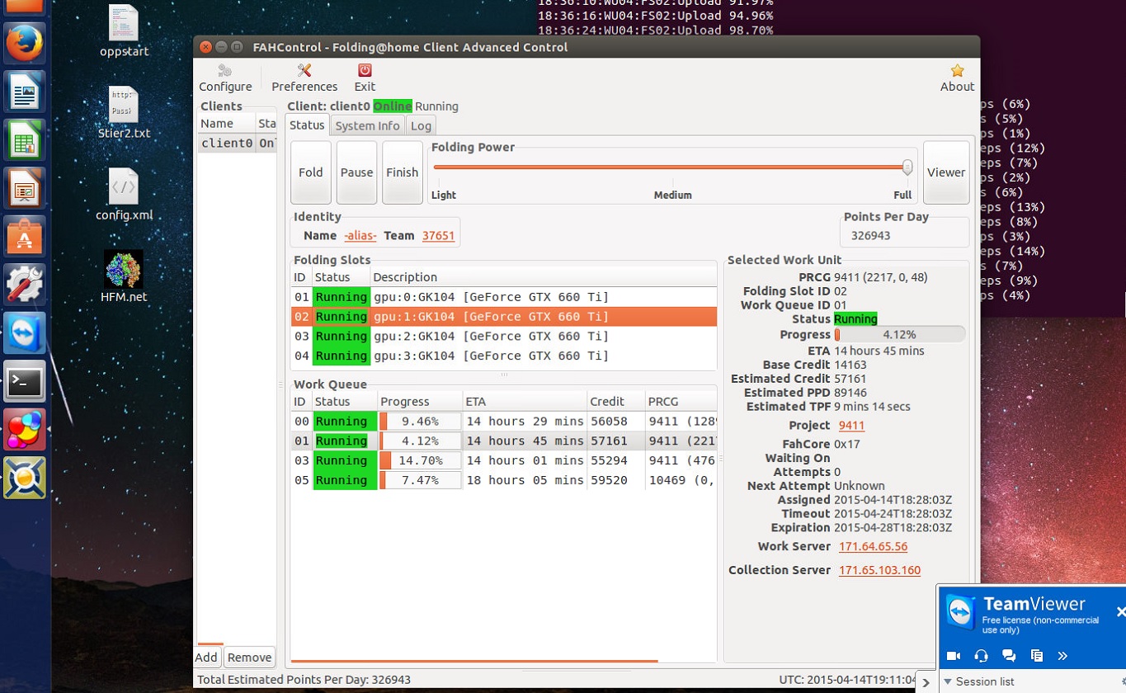Open LibreOffice Calc from the launcher
Viewport: 1126px width, 693px height.
point(25,139)
